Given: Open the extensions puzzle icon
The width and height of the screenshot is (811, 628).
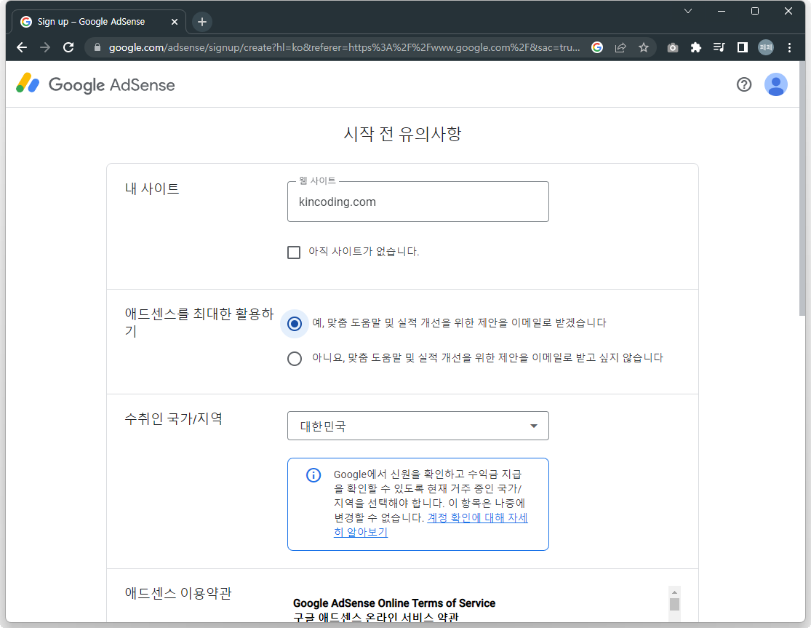Looking at the screenshot, I should coord(695,47).
